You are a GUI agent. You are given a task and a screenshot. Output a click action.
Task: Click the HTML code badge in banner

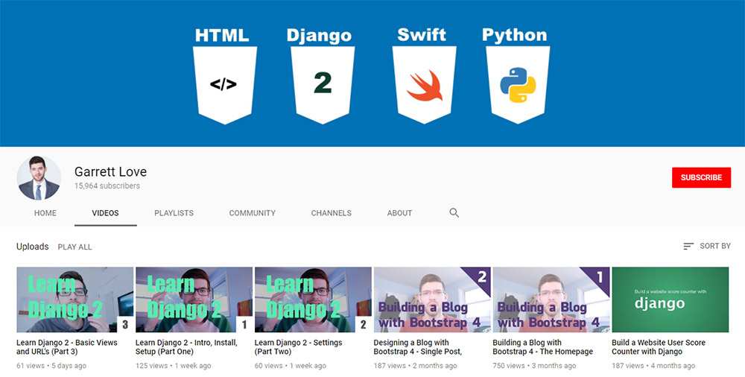coord(224,83)
